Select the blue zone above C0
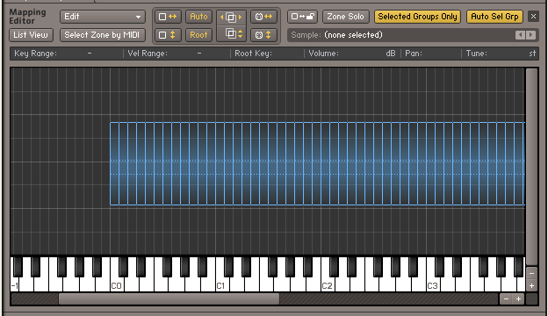548x316 pixels. tap(114, 163)
